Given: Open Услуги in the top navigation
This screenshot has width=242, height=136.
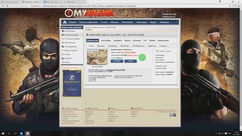Looking at the screenshot, I should click(104, 22).
